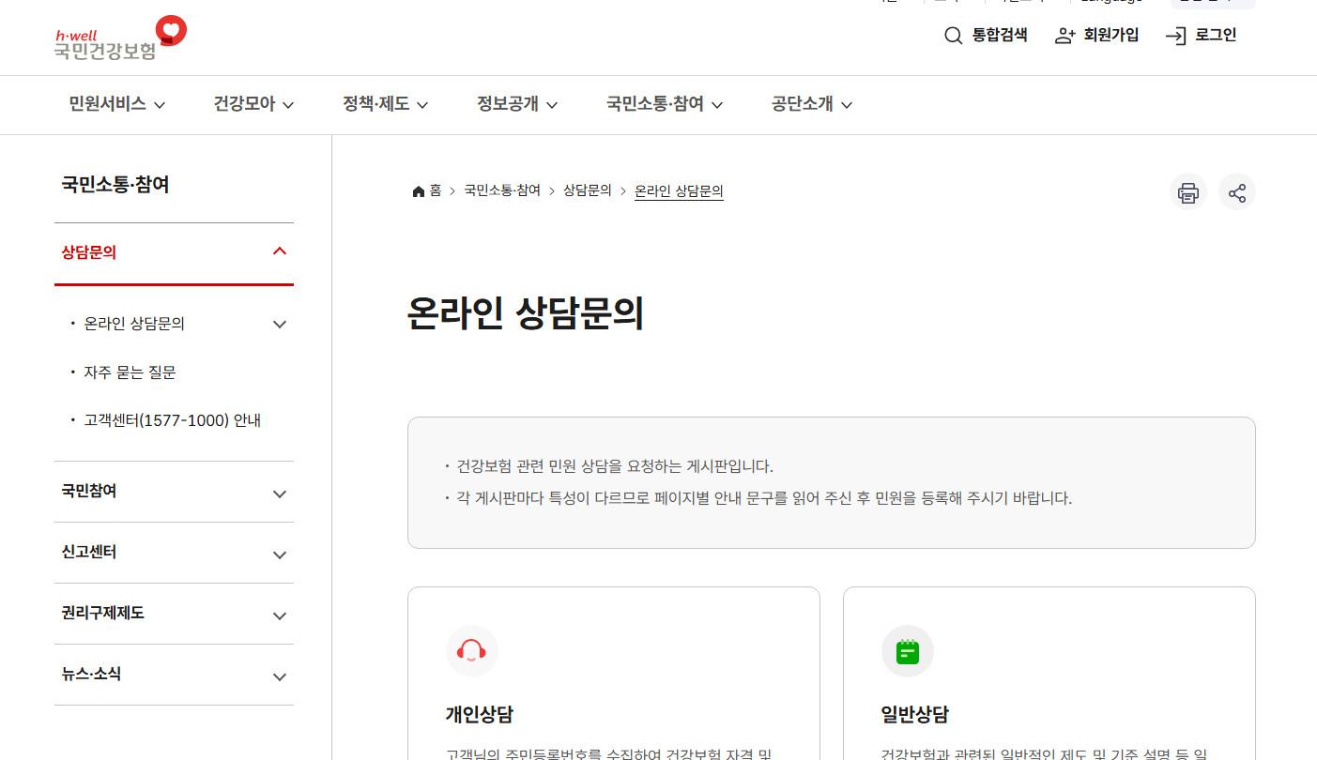
Task: Select 자주 묻는 질문 in the sidebar
Action: tap(130, 372)
